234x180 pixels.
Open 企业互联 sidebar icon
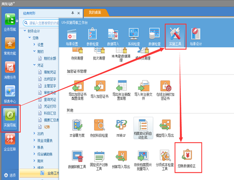[10, 142]
